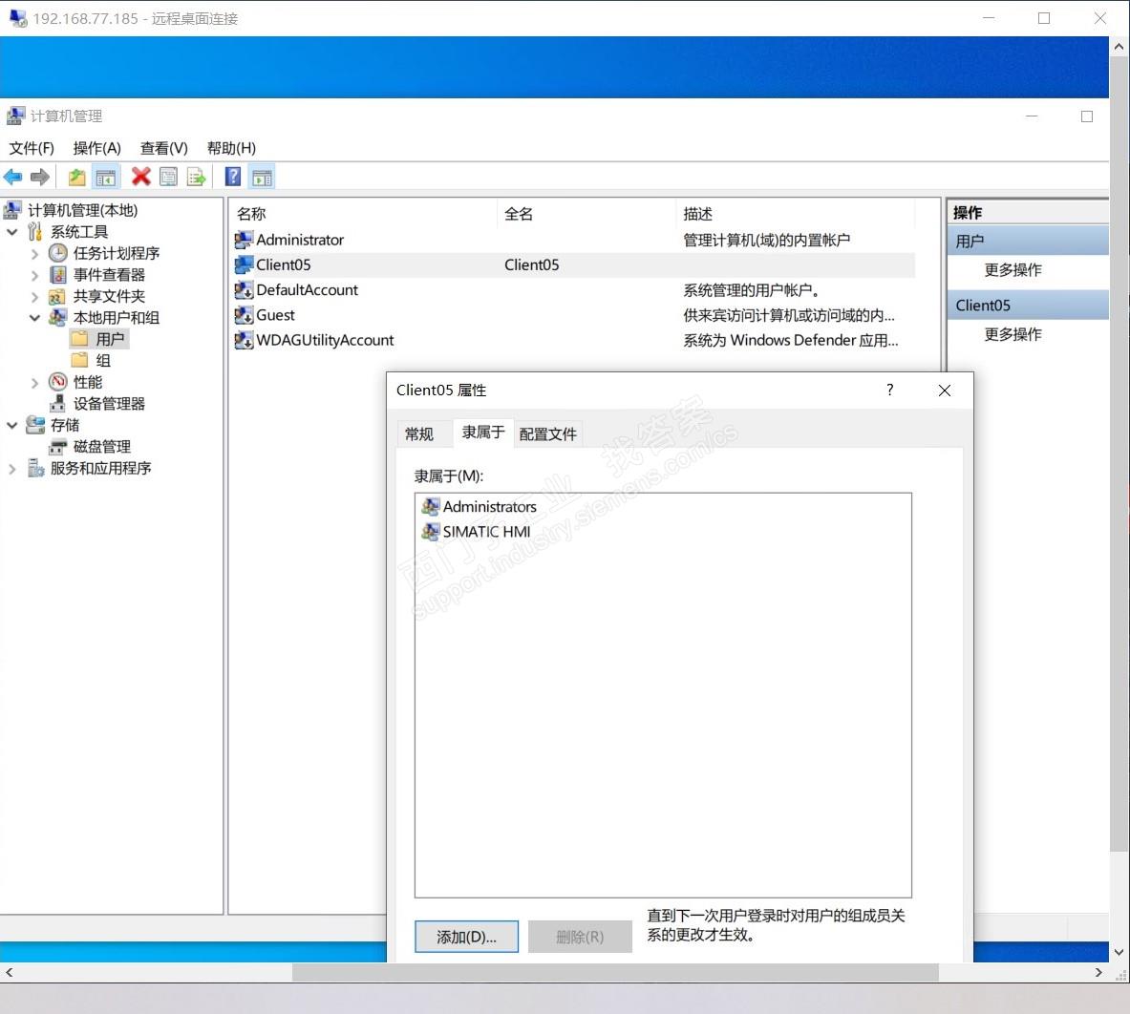
Task: Click the remote desktop horizontal scrollbar
Action: 615,972
